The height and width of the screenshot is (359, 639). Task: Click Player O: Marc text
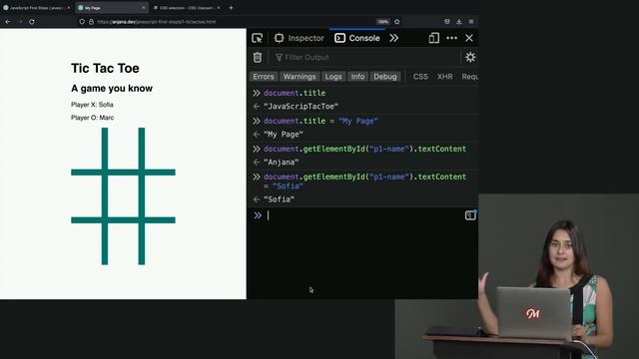click(93, 118)
